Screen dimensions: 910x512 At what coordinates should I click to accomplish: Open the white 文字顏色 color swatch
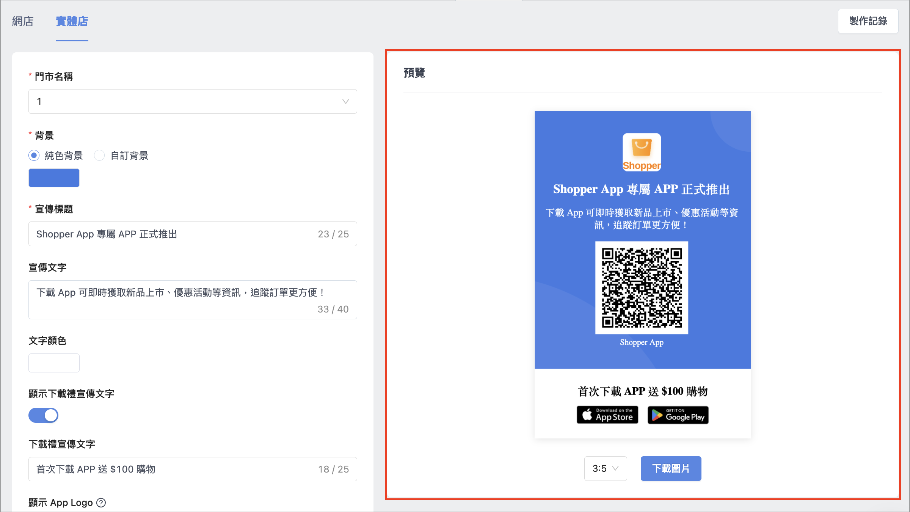54,363
